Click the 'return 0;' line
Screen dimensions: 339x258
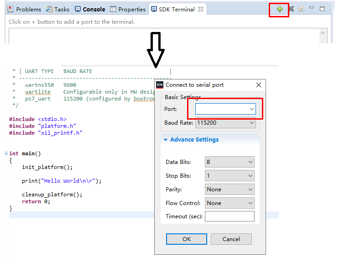coord(36,201)
